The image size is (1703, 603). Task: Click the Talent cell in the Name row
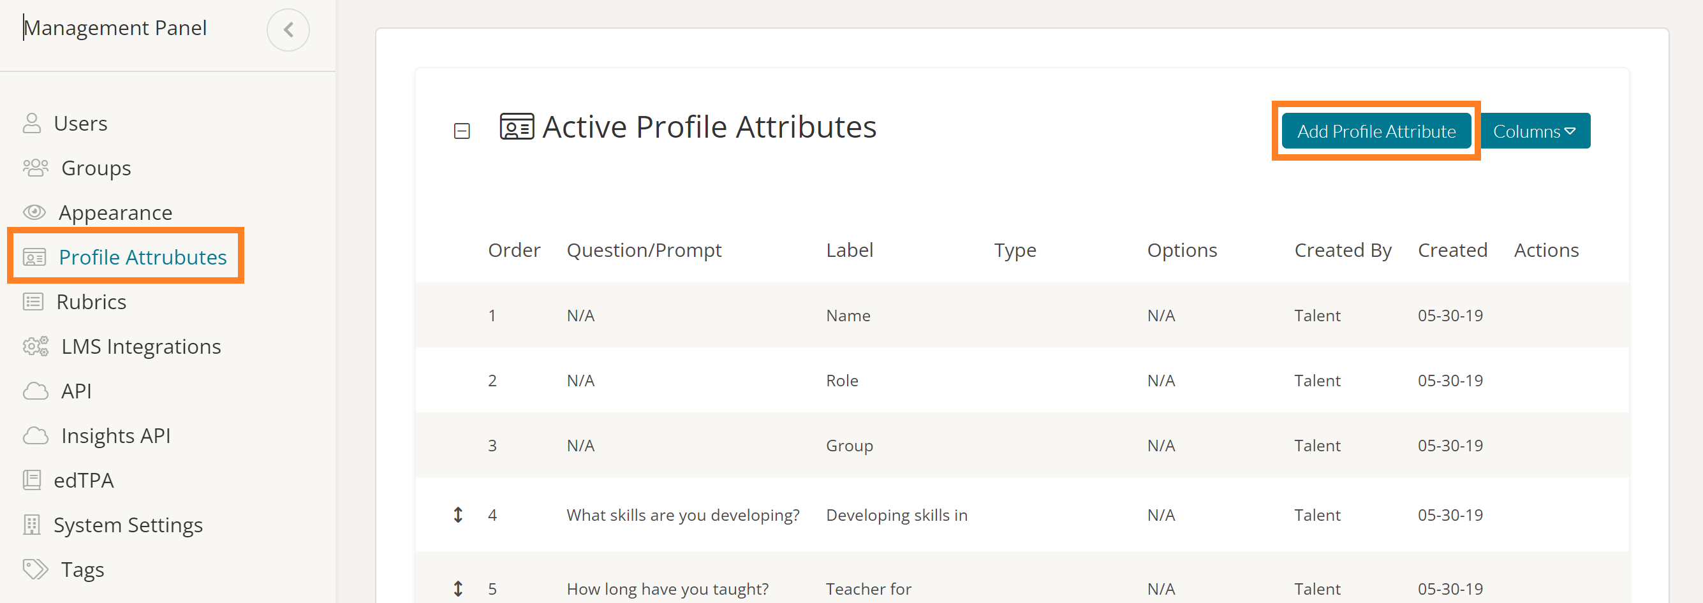[x=1317, y=316]
